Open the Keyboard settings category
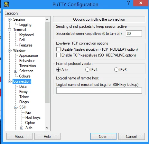 click(26, 35)
